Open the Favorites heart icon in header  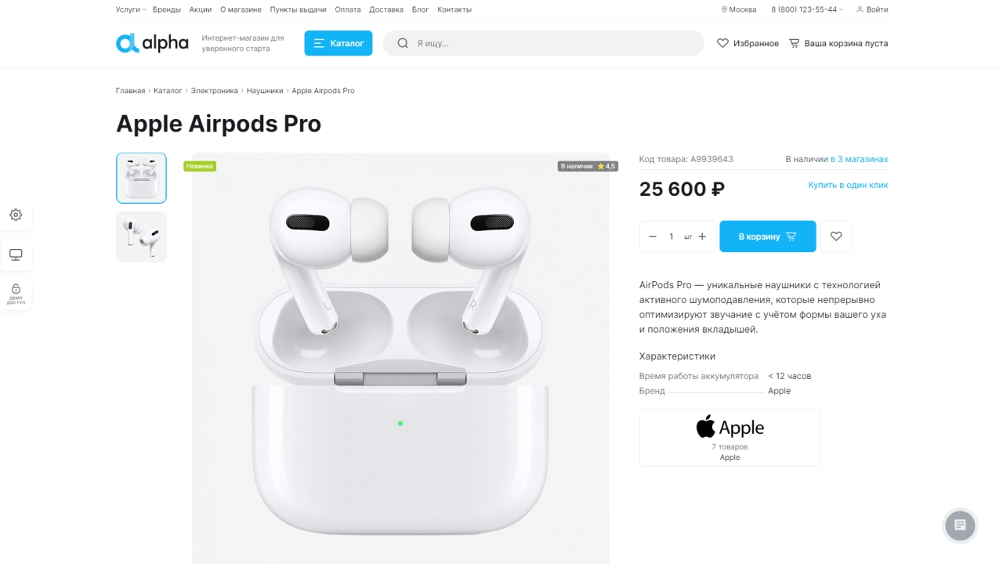click(x=722, y=43)
